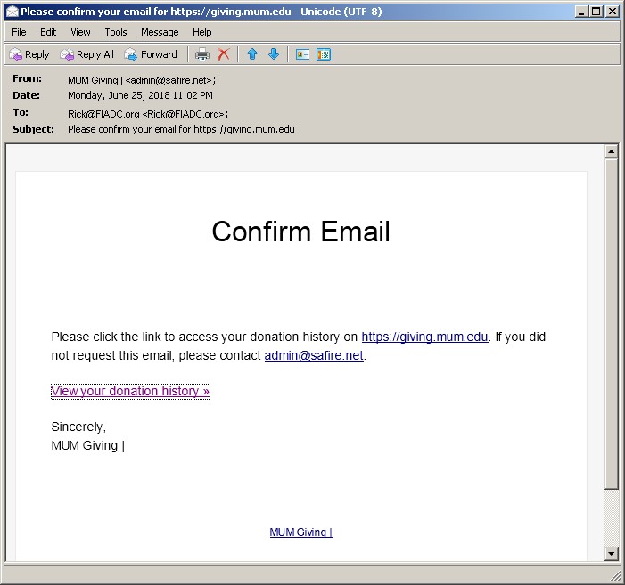Open the View your donation history link
625x585 pixels.
[130, 391]
